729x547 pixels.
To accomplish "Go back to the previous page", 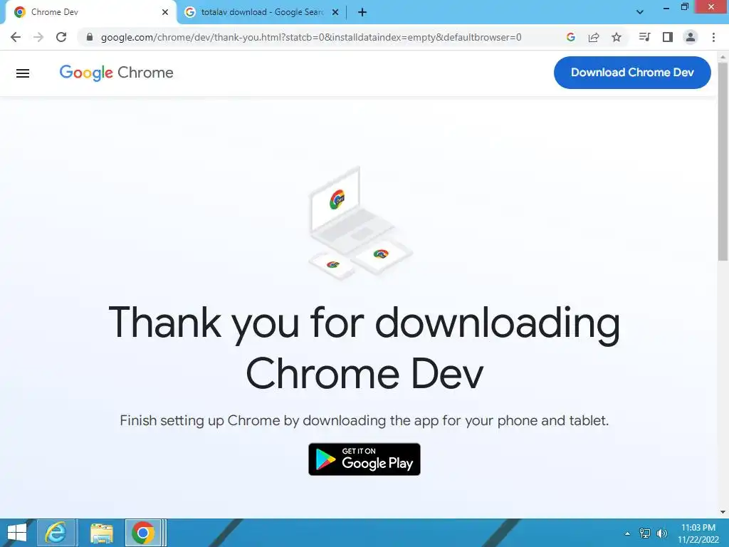I will 16,37.
